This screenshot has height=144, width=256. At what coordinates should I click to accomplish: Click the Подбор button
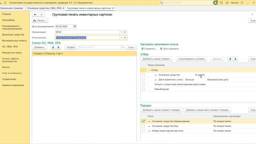point(71,47)
